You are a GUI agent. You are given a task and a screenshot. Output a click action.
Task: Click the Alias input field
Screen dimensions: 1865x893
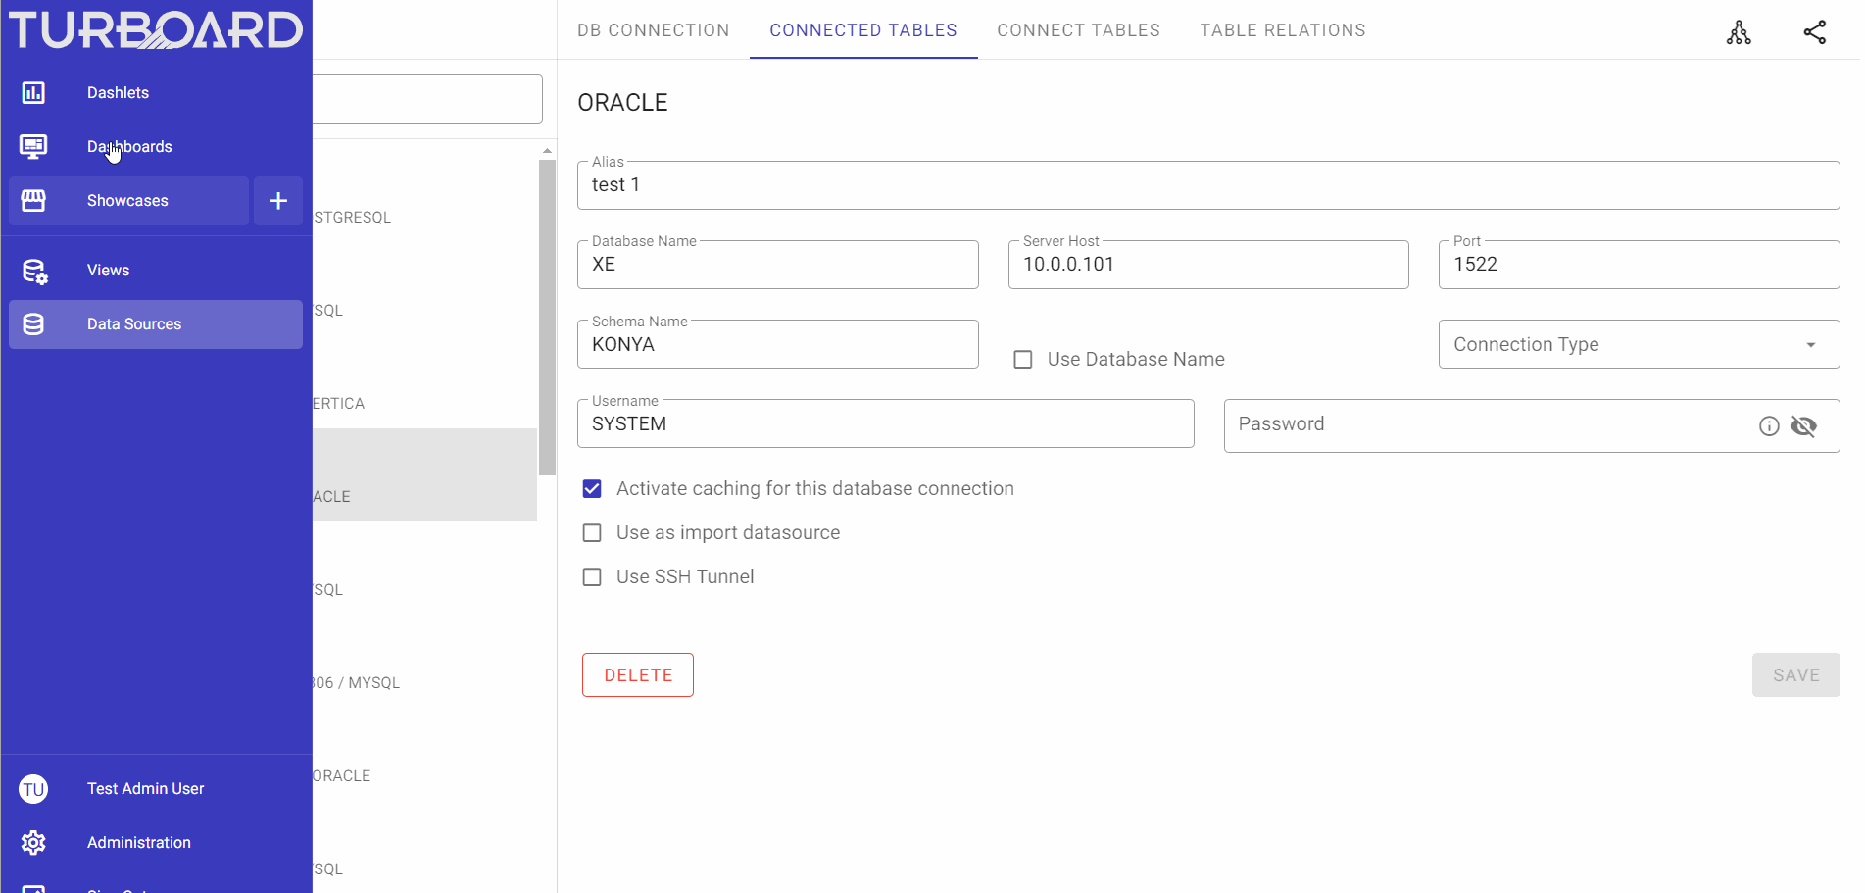[x=1208, y=185]
